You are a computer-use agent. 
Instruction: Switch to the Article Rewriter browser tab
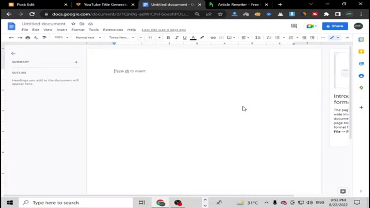pyautogui.click(x=238, y=5)
